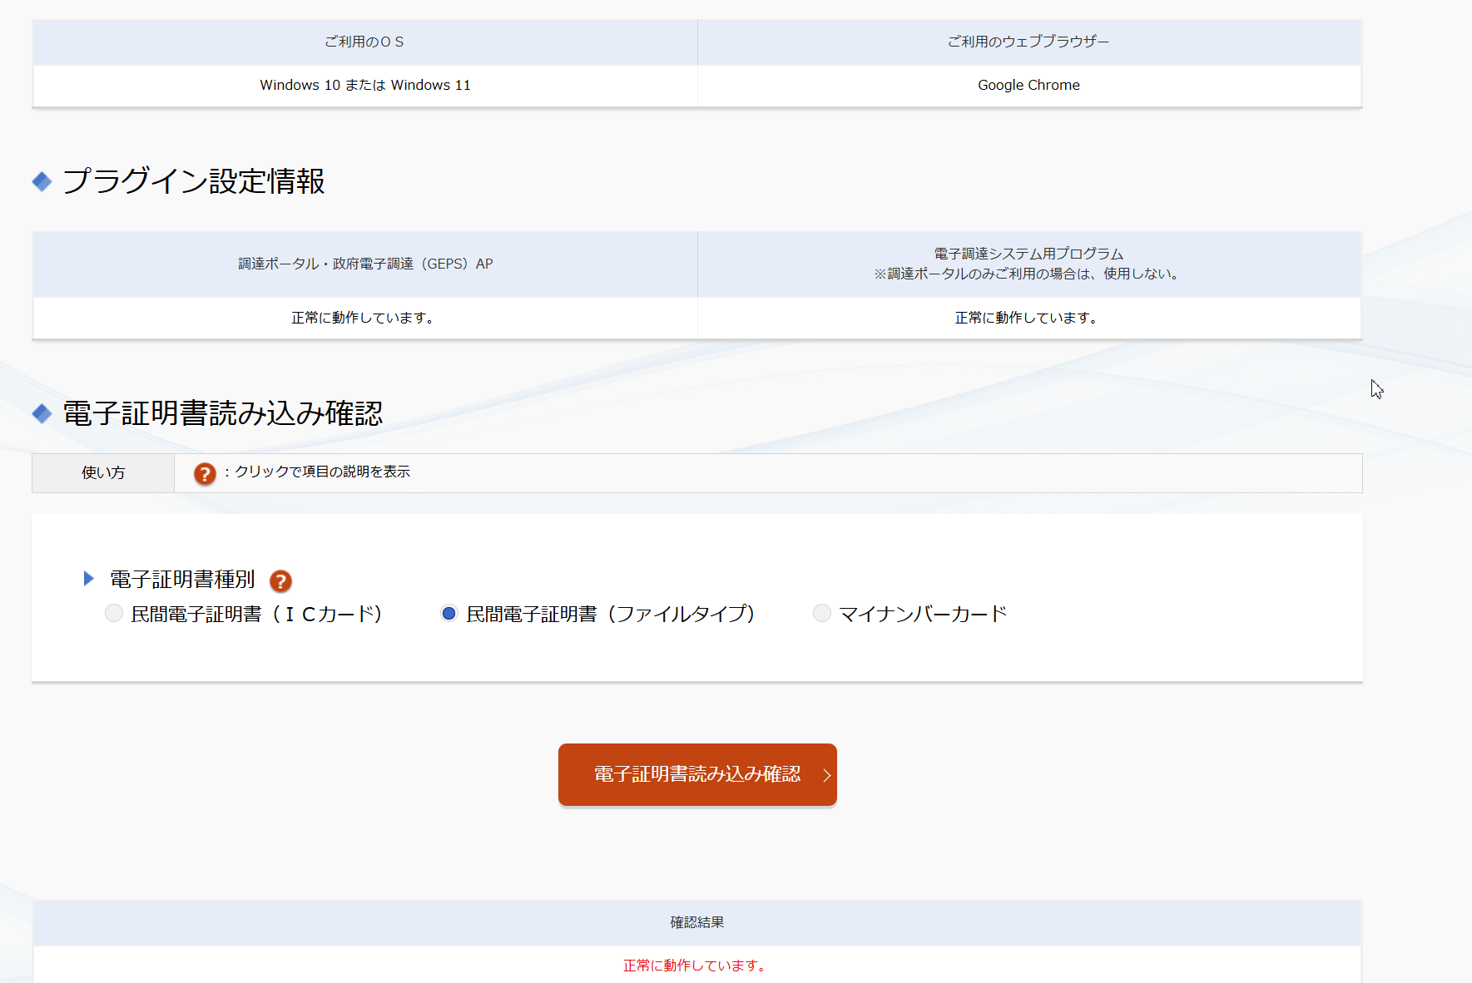Viewport: 1472px width, 983px height.
Task: Click blue diamond beside プラグイン設定情報 heading
Action: pos(42,181)
